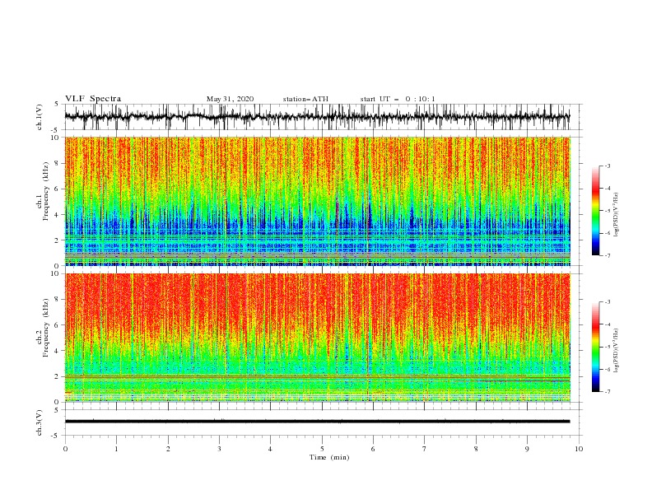Click the "ch.1(V)" axis label

[40, 117]
